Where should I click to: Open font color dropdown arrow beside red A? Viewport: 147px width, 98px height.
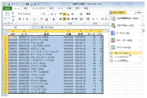point(49,19)
